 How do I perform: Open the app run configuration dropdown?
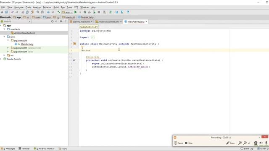click(67, 12)
